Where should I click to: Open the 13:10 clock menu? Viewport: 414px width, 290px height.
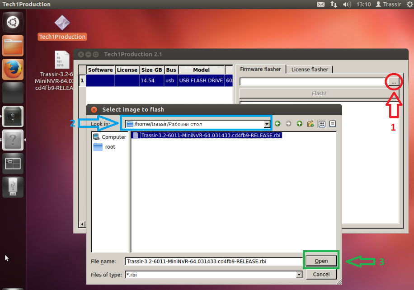pos(363,4)
